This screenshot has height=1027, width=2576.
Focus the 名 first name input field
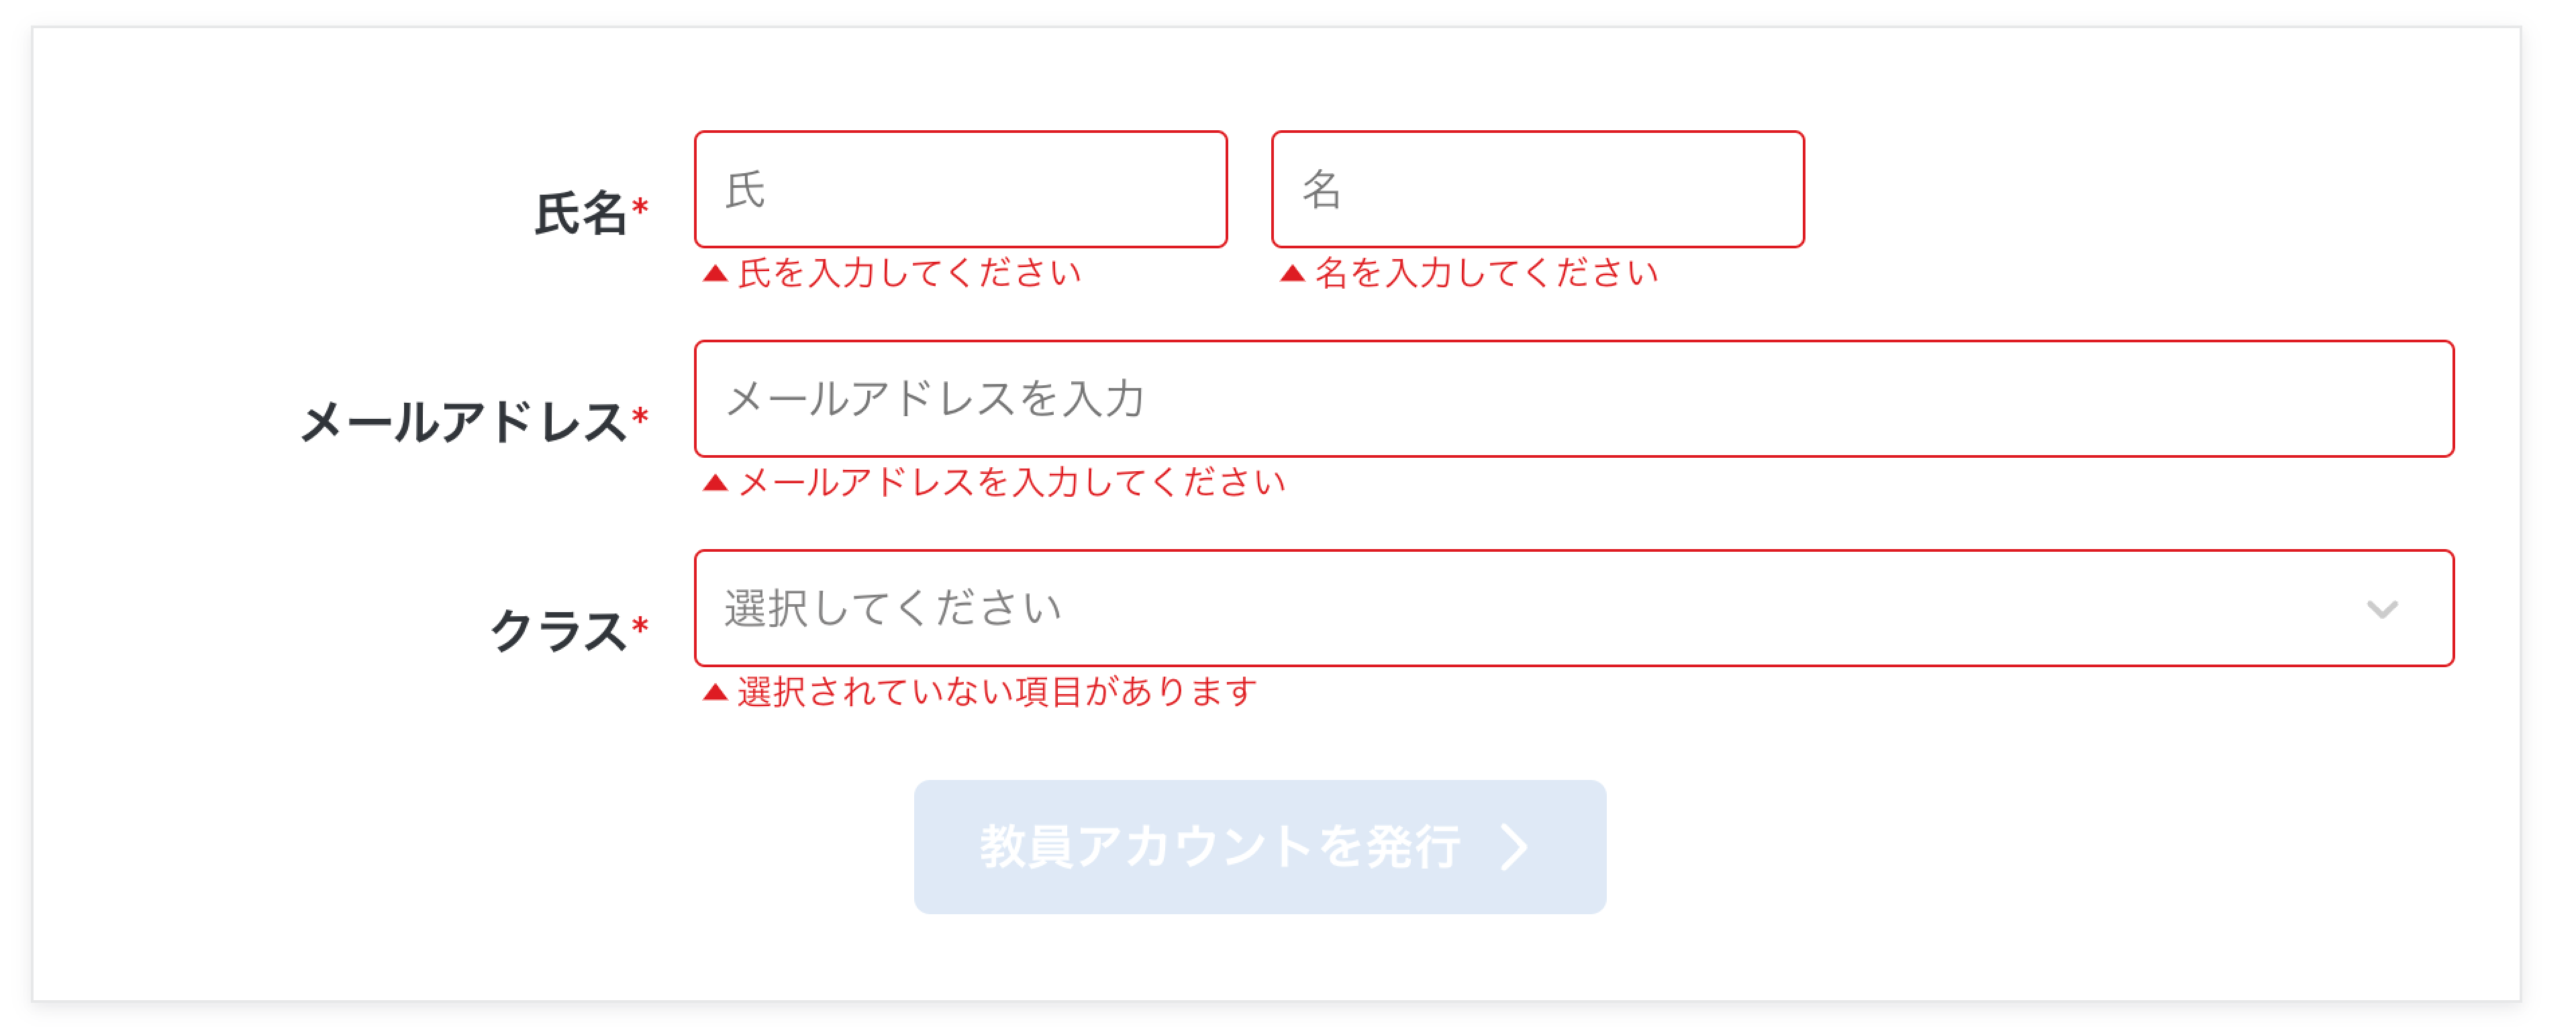(x=1537, y=189)
